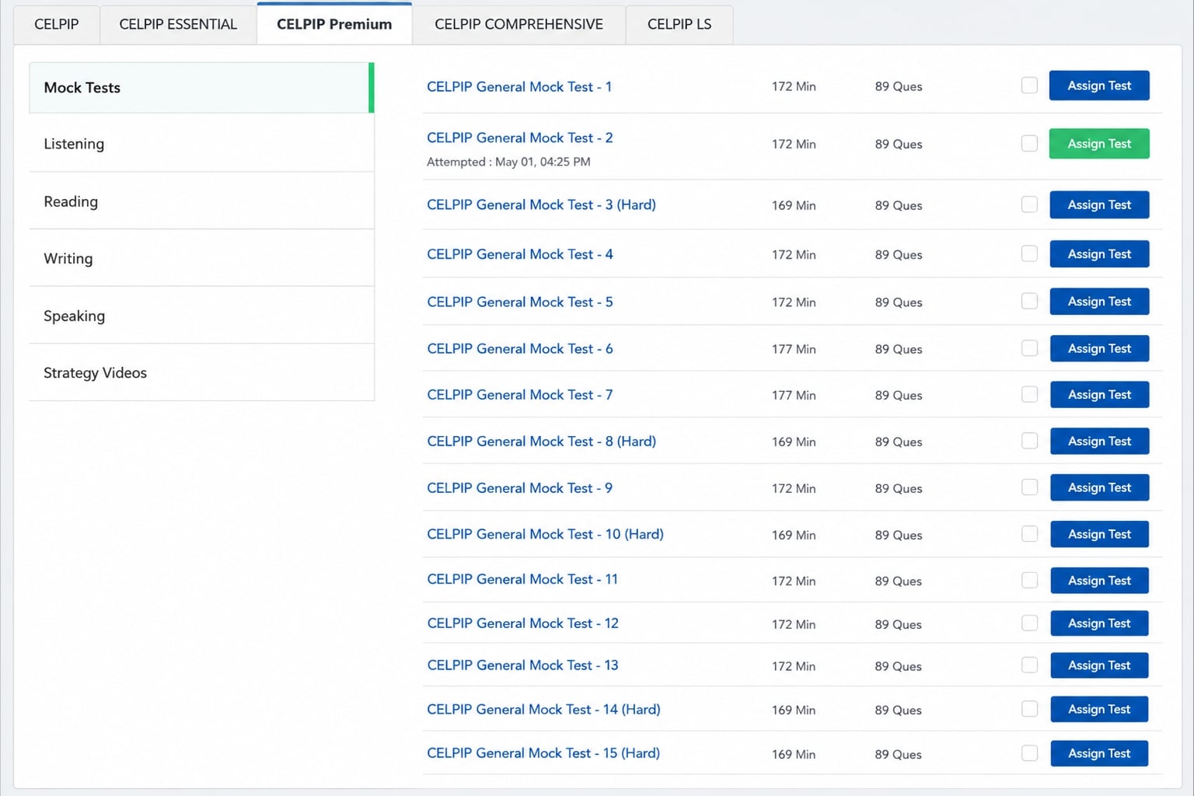Click the green Assign Test button for Mock Test - 2
The image size is (1194, 796).
(x=1099, y=144)
